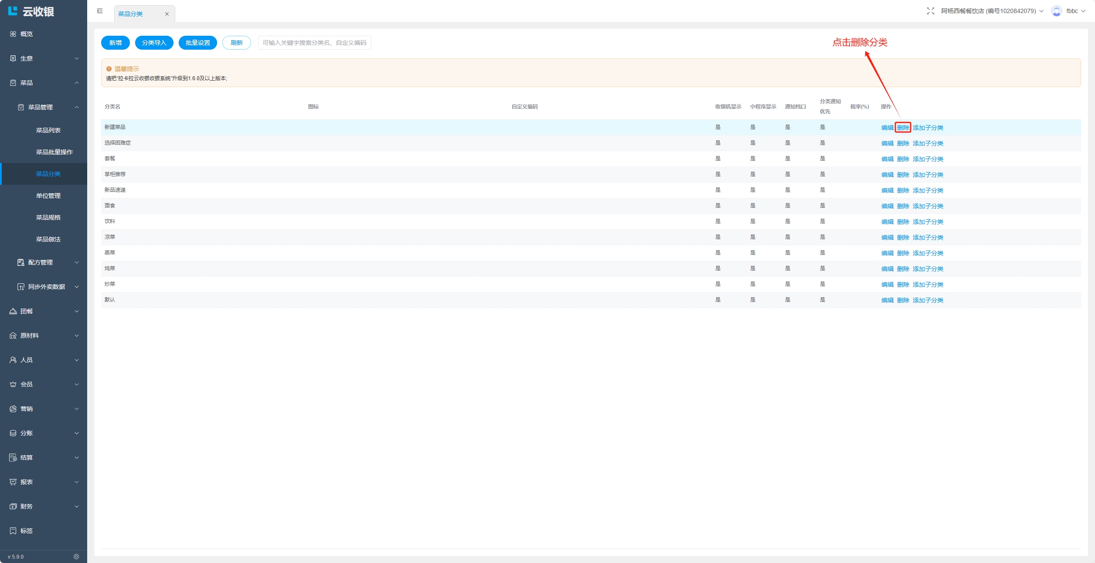Open 单位管理 menu item
Image resolution: width=1095 pixels, height=563 pixels.
[48, 196]
